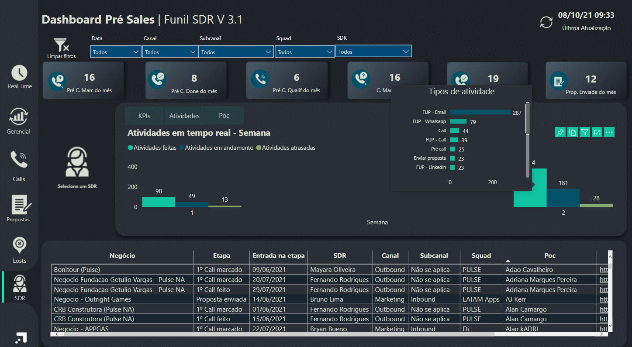Sort by Entrada na etapa header
The image size is (632, 347).
coord(278,256)
